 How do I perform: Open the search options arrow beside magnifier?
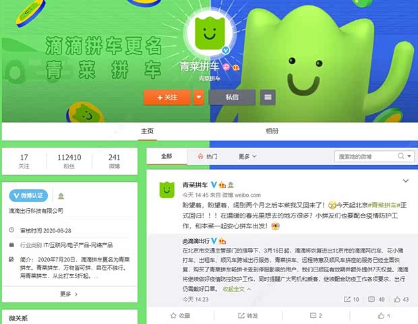(x=409, y=156)
